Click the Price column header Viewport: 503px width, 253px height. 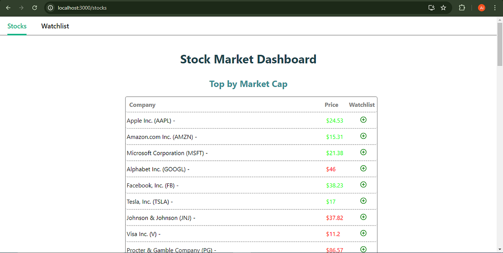pos(332,105)
